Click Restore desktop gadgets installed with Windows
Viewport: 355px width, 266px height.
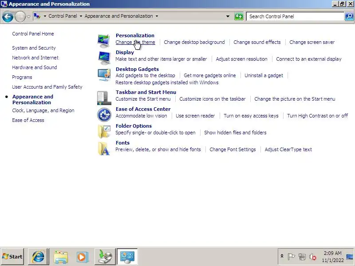pos(167,82)
